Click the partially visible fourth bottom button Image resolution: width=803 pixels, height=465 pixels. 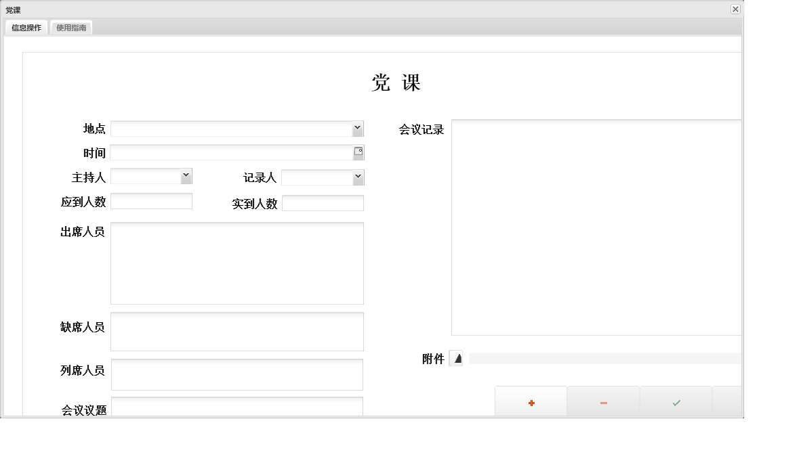728,402
